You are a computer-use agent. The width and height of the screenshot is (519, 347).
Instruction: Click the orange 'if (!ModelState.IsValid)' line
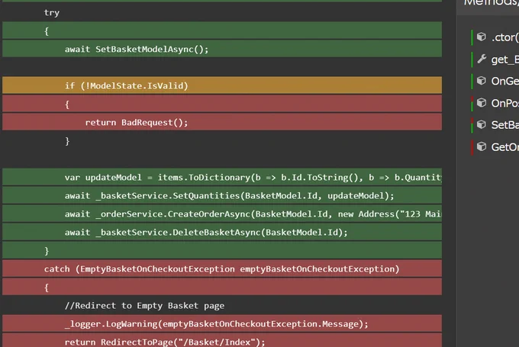[x=222, y=85]
